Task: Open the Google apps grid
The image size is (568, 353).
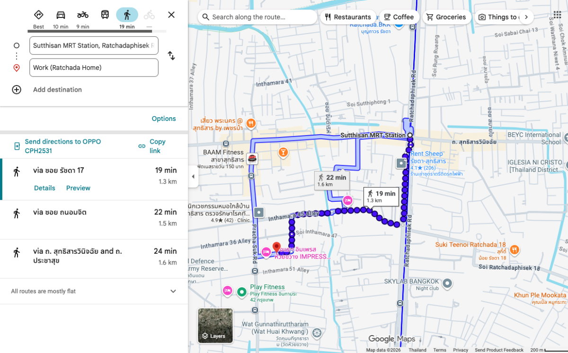Action: tap(557, 15)
